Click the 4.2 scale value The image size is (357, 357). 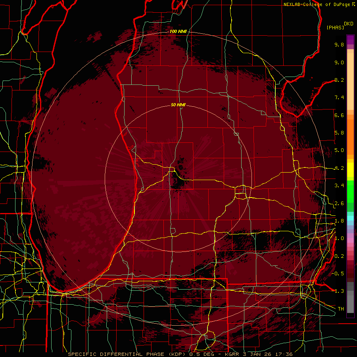click(339, 168)
